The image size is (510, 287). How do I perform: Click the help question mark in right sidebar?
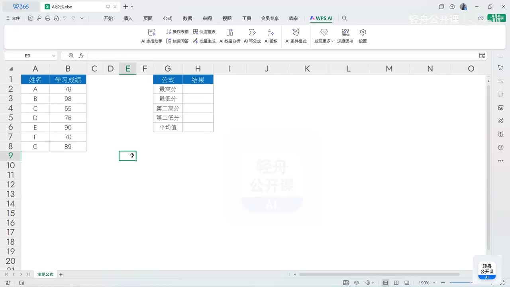pyautogui.click(x=501, y=147)
